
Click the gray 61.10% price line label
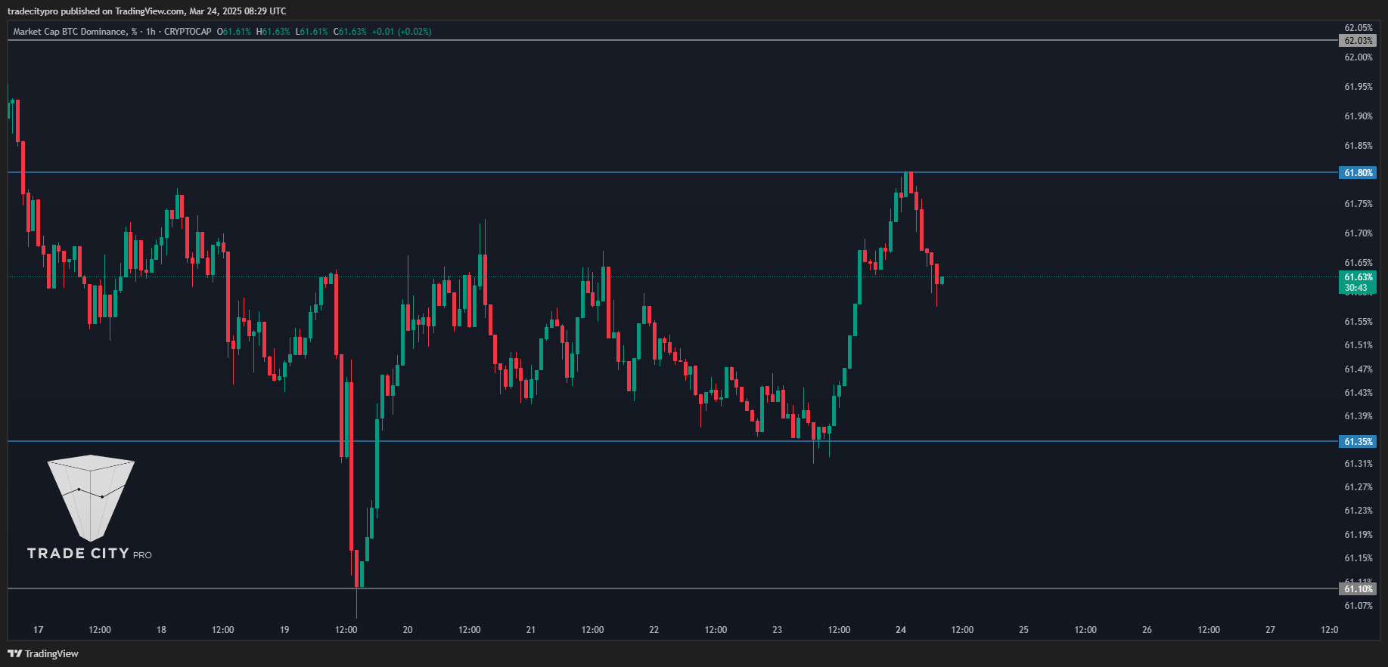click(x=1358, y=588)
